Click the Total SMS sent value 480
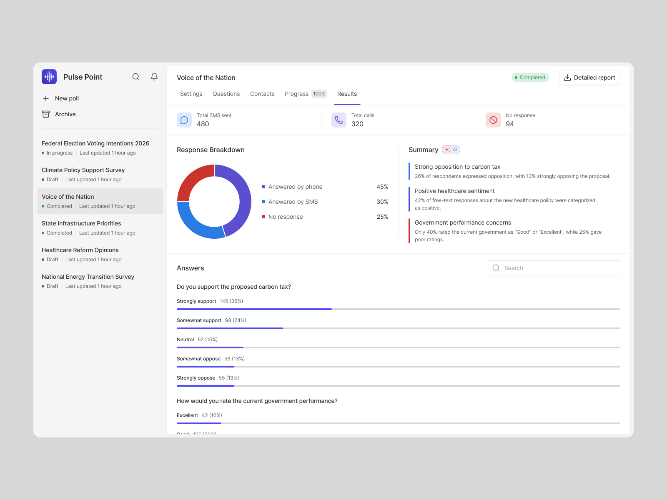 coord(203,124)
